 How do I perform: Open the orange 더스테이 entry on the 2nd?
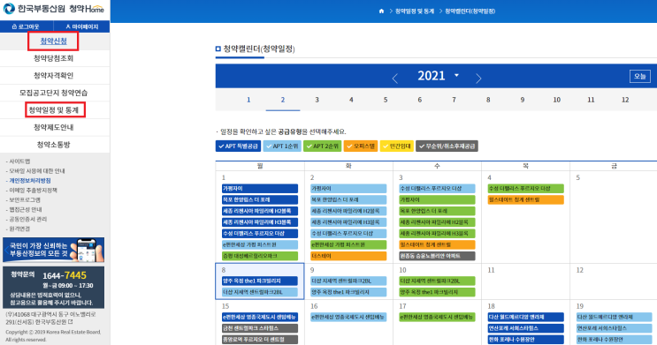pyautogui.click(x=348, y=256)
